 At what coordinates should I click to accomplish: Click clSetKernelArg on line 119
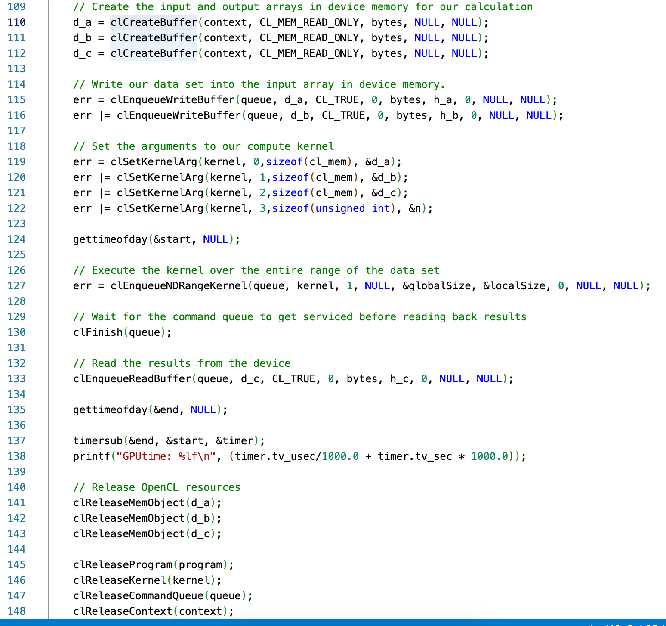(x=154, y=162)
